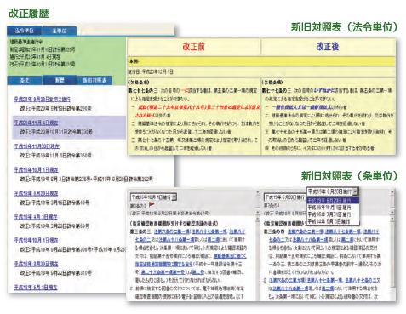Click the red flag icon beside 第3条

tap(152, 204)
